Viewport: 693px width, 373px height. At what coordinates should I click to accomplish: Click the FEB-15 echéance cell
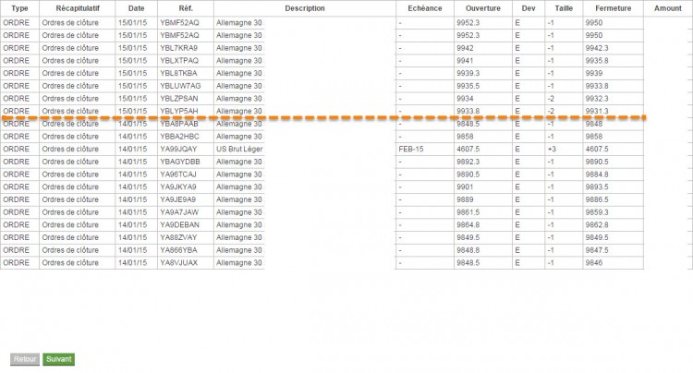click(425, 150)
